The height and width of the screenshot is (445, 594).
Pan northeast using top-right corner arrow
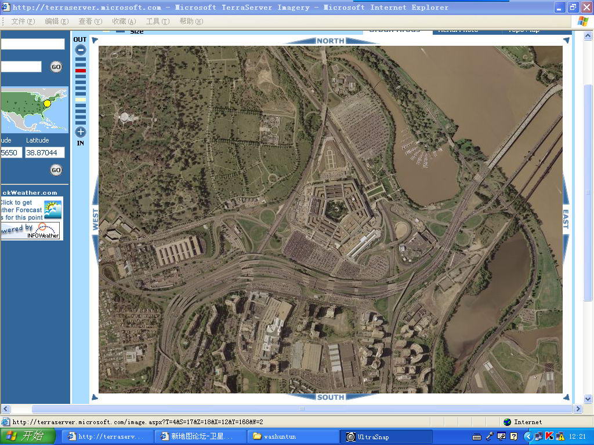(566, 40)
